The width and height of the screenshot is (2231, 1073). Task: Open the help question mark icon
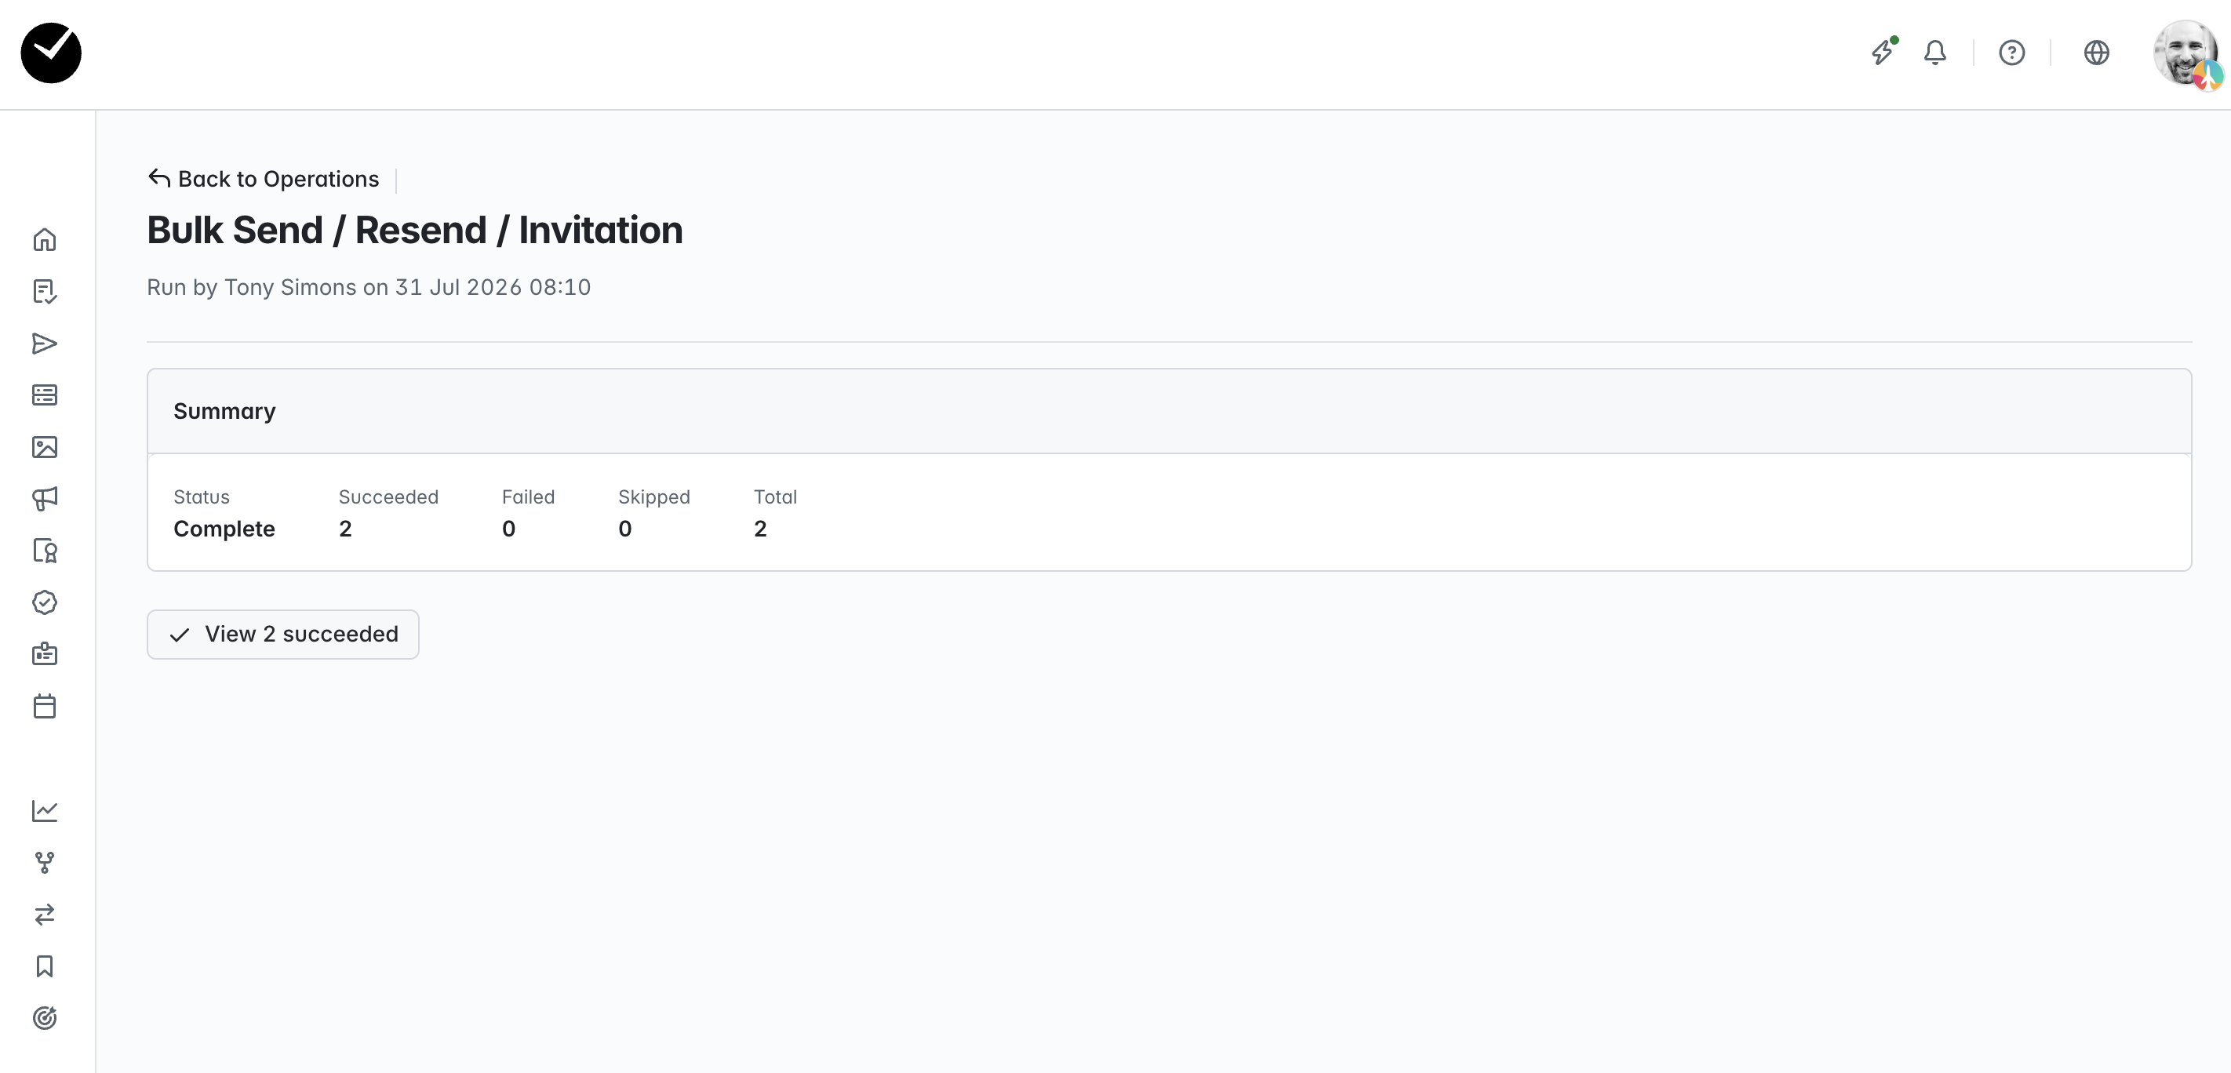pos(2012,53)
